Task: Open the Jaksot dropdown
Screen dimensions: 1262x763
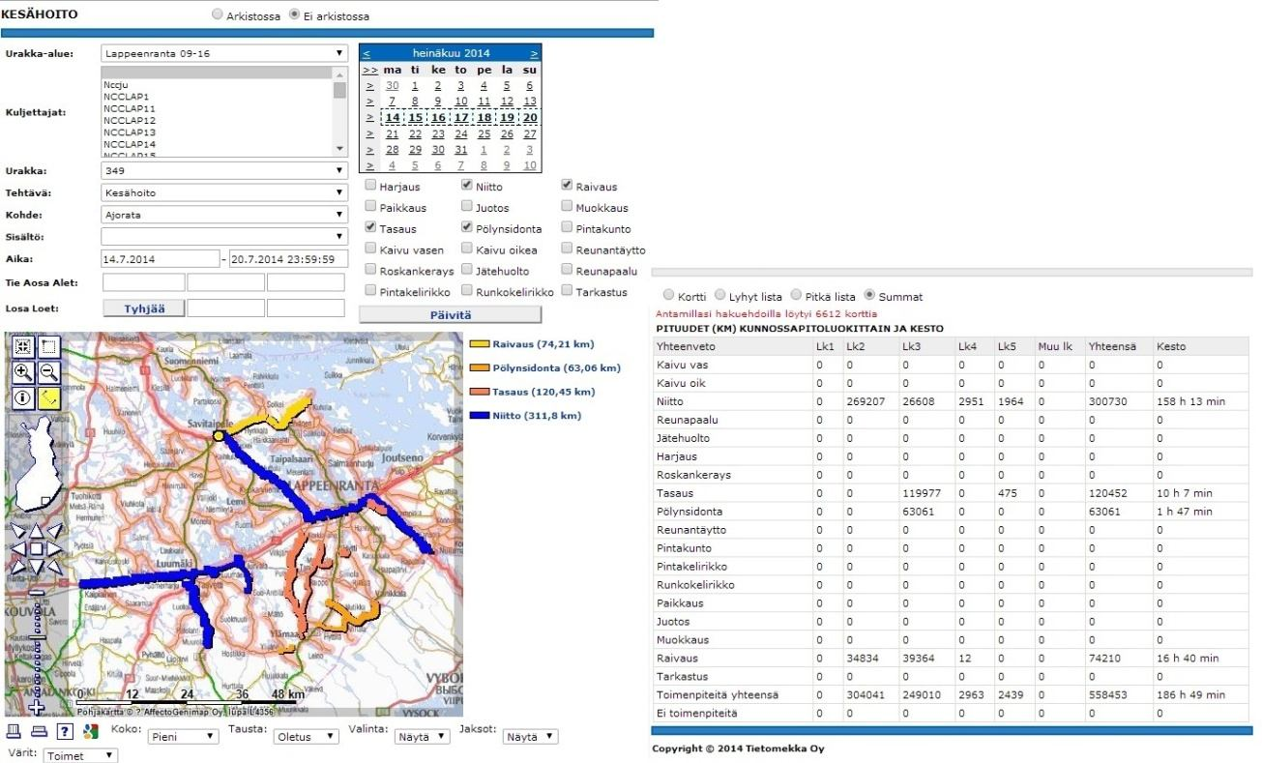Action: (x=531, y=736)
